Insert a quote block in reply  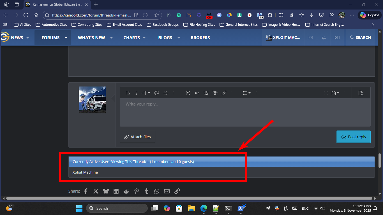[x=206, y=93]
